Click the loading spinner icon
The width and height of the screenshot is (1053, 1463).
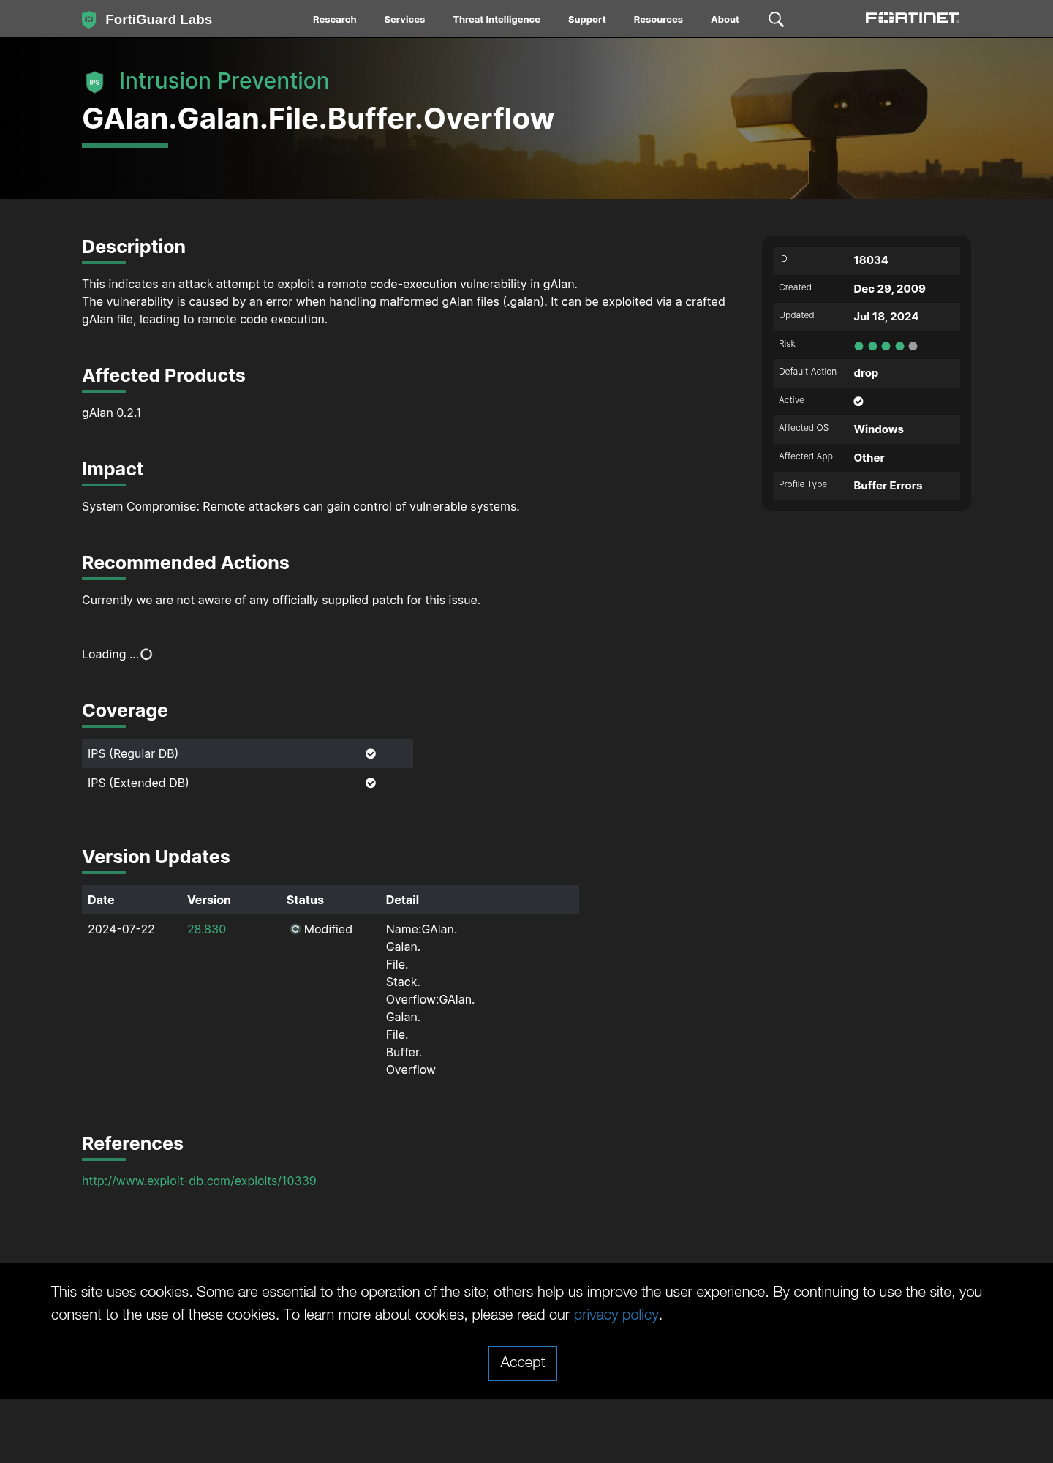click(x=146, y=654)
